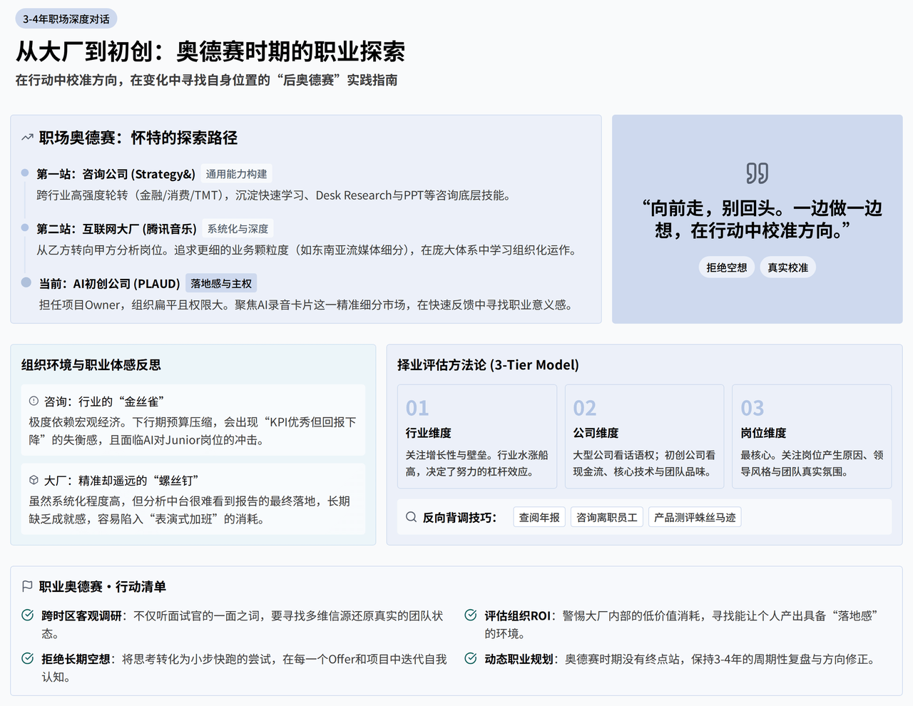The height and width of the screenshot is (706, 913).
Task: Open the 03 岗位维度 card
Action: pyautogui.click(x=812, y=436)
